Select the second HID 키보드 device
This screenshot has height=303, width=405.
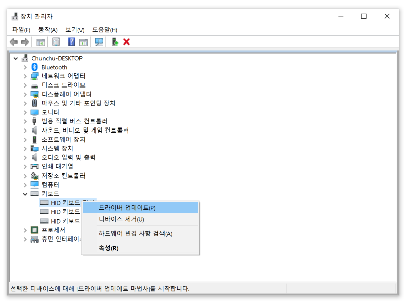65,212
